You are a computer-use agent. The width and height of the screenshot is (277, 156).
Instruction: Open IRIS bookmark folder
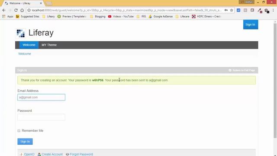142,16
